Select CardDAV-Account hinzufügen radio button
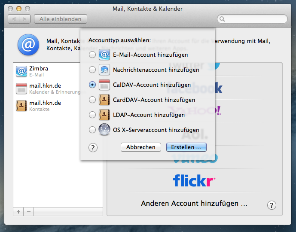 click(92, 100)
